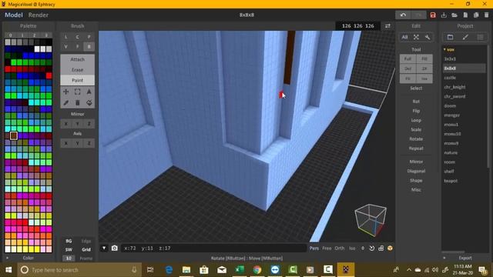Toggle BG background display

coord(69,241)
